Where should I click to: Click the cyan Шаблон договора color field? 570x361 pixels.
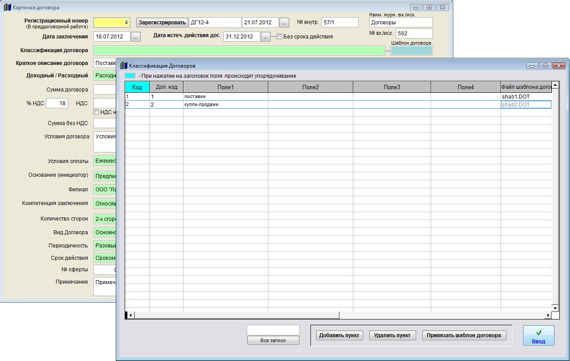pos(411,51)
